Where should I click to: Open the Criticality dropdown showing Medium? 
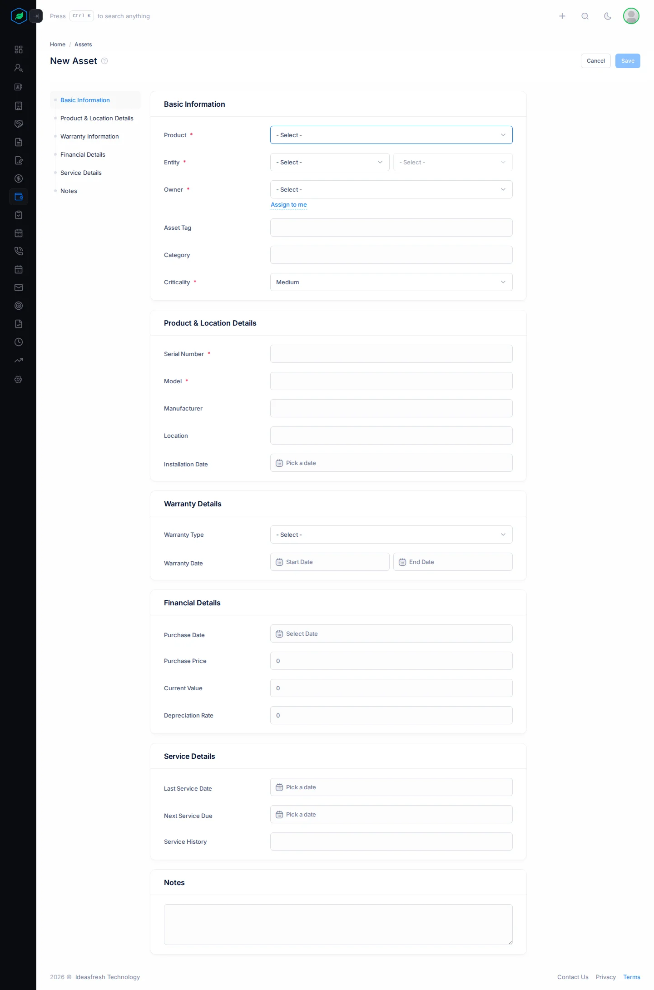point(391,282)
